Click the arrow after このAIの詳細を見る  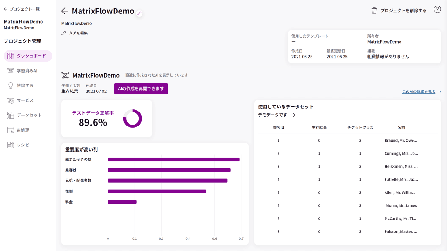click(x=440, y=92)
